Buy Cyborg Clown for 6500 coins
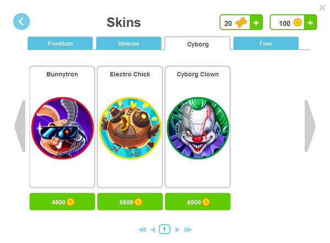 coord(197,202)
